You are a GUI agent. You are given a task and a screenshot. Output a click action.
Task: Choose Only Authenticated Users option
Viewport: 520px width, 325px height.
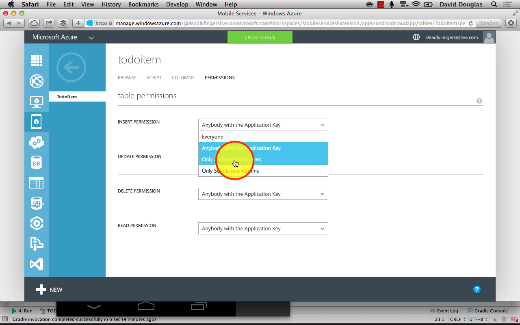coord(263,159)
